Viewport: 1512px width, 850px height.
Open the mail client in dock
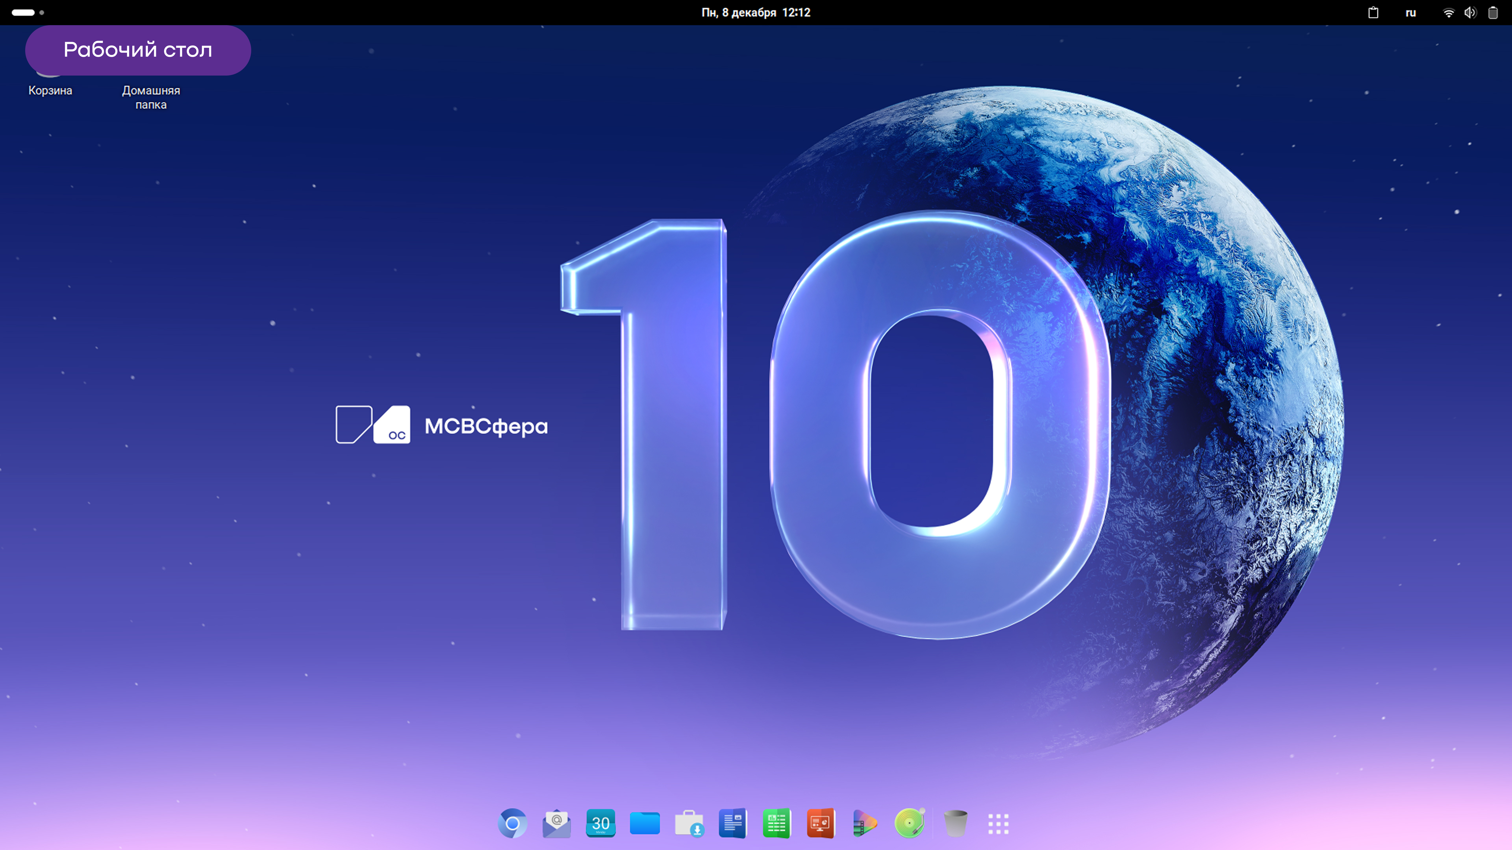coord(556,824)
